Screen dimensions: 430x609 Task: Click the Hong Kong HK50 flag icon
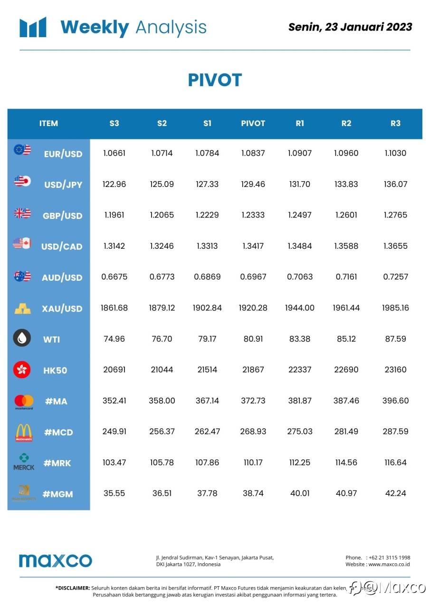(22, 369)
